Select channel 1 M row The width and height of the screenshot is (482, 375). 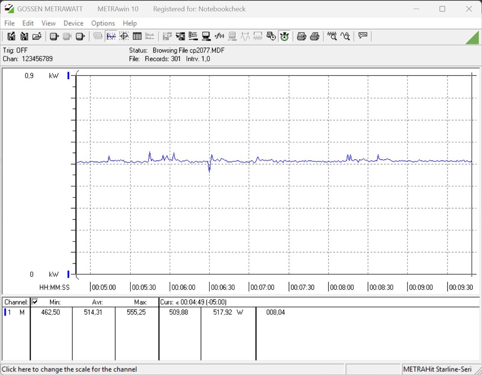pos(15,312)
